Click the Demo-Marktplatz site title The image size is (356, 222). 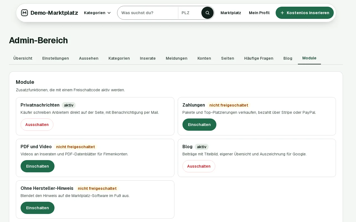click(x=54, y=13)
